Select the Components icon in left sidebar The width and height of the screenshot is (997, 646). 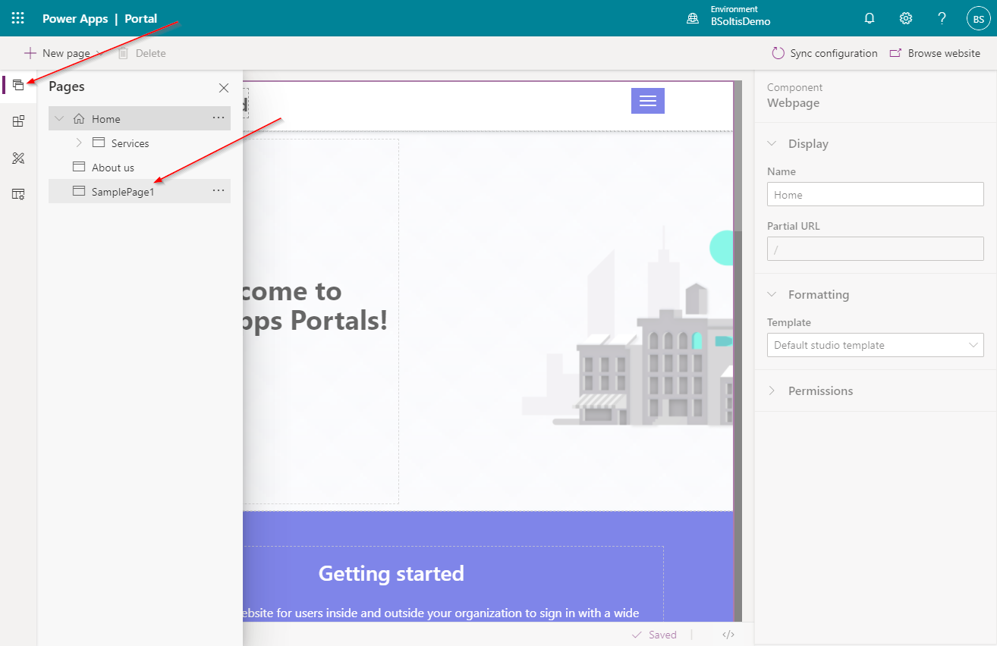(x=17, y=121)
